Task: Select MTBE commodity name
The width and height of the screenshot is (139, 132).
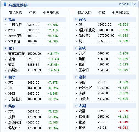Action: coord(12,30)
